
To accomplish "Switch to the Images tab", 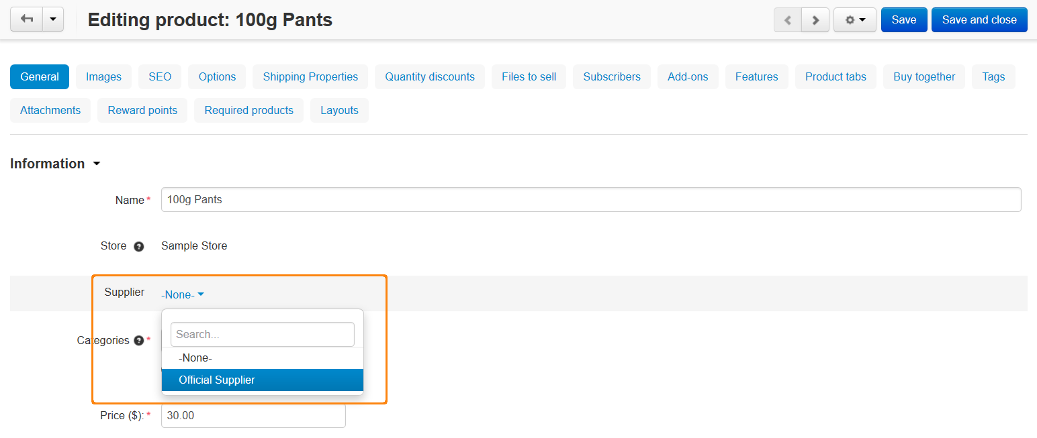I will 103,76.
